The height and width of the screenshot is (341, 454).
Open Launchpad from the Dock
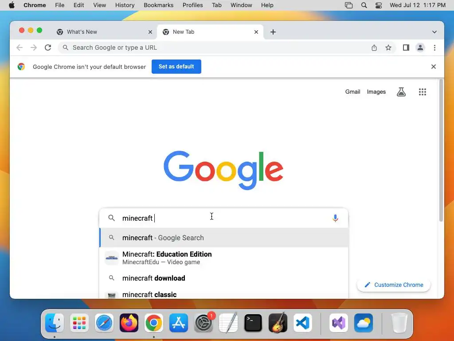click(x=79, y=323)
